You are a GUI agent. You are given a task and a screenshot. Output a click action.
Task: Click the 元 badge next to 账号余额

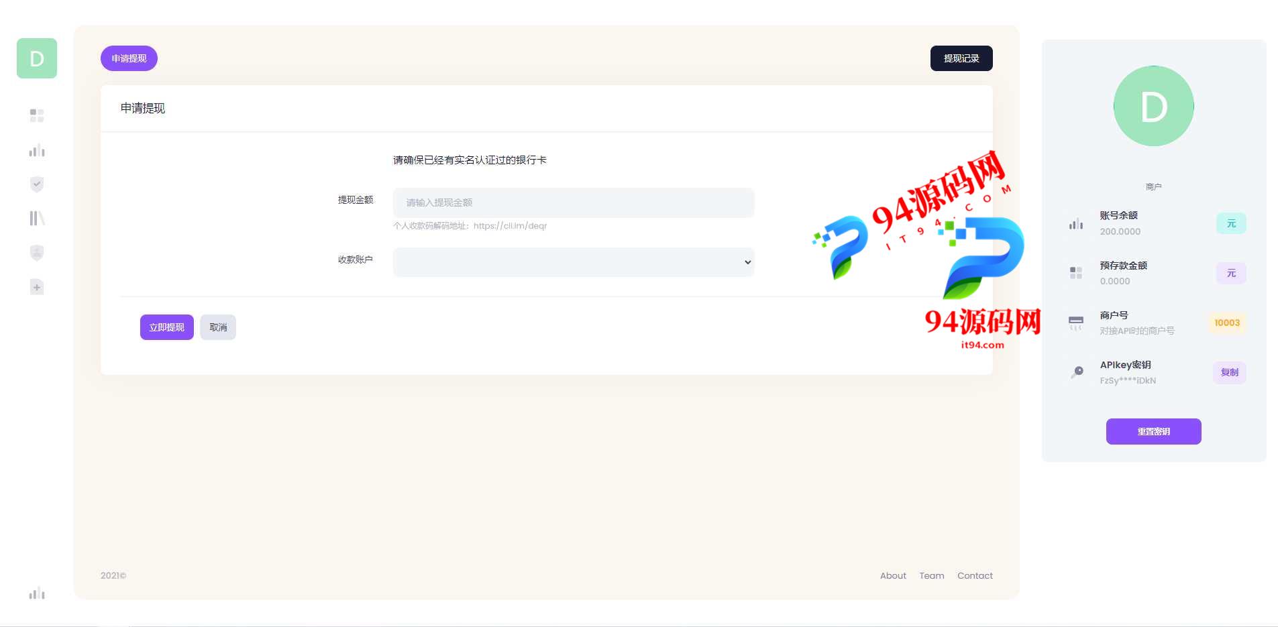[x=1231, y=223]
